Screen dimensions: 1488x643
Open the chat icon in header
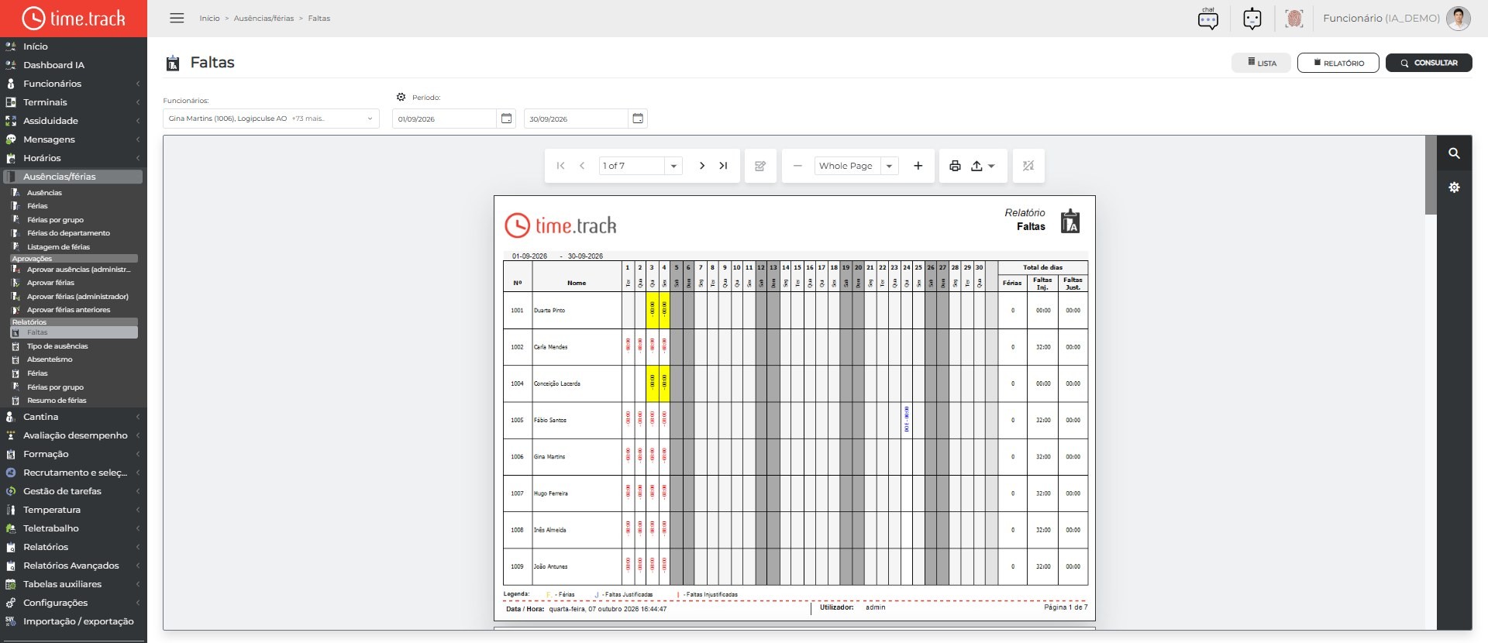[1208, 19]
